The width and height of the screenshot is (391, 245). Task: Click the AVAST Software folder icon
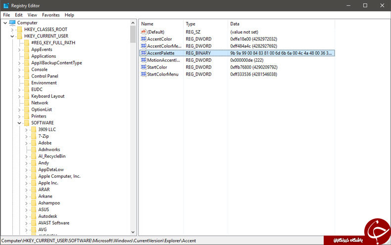(x=34, y=223)
